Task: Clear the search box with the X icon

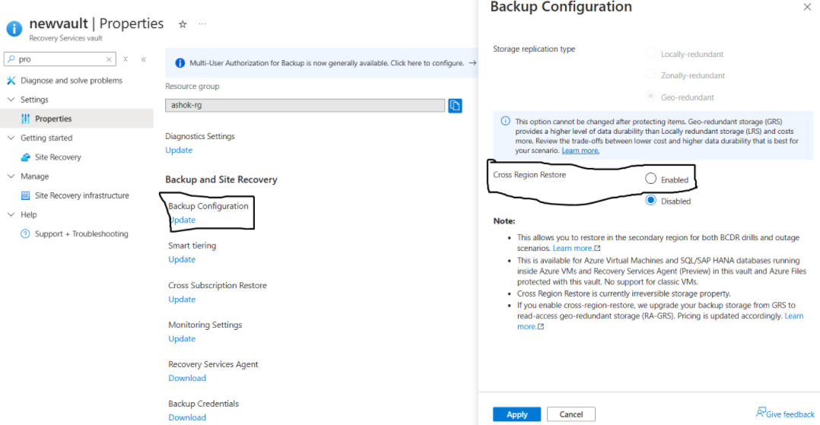Action: pyautogui.click(x=109, y=59)
